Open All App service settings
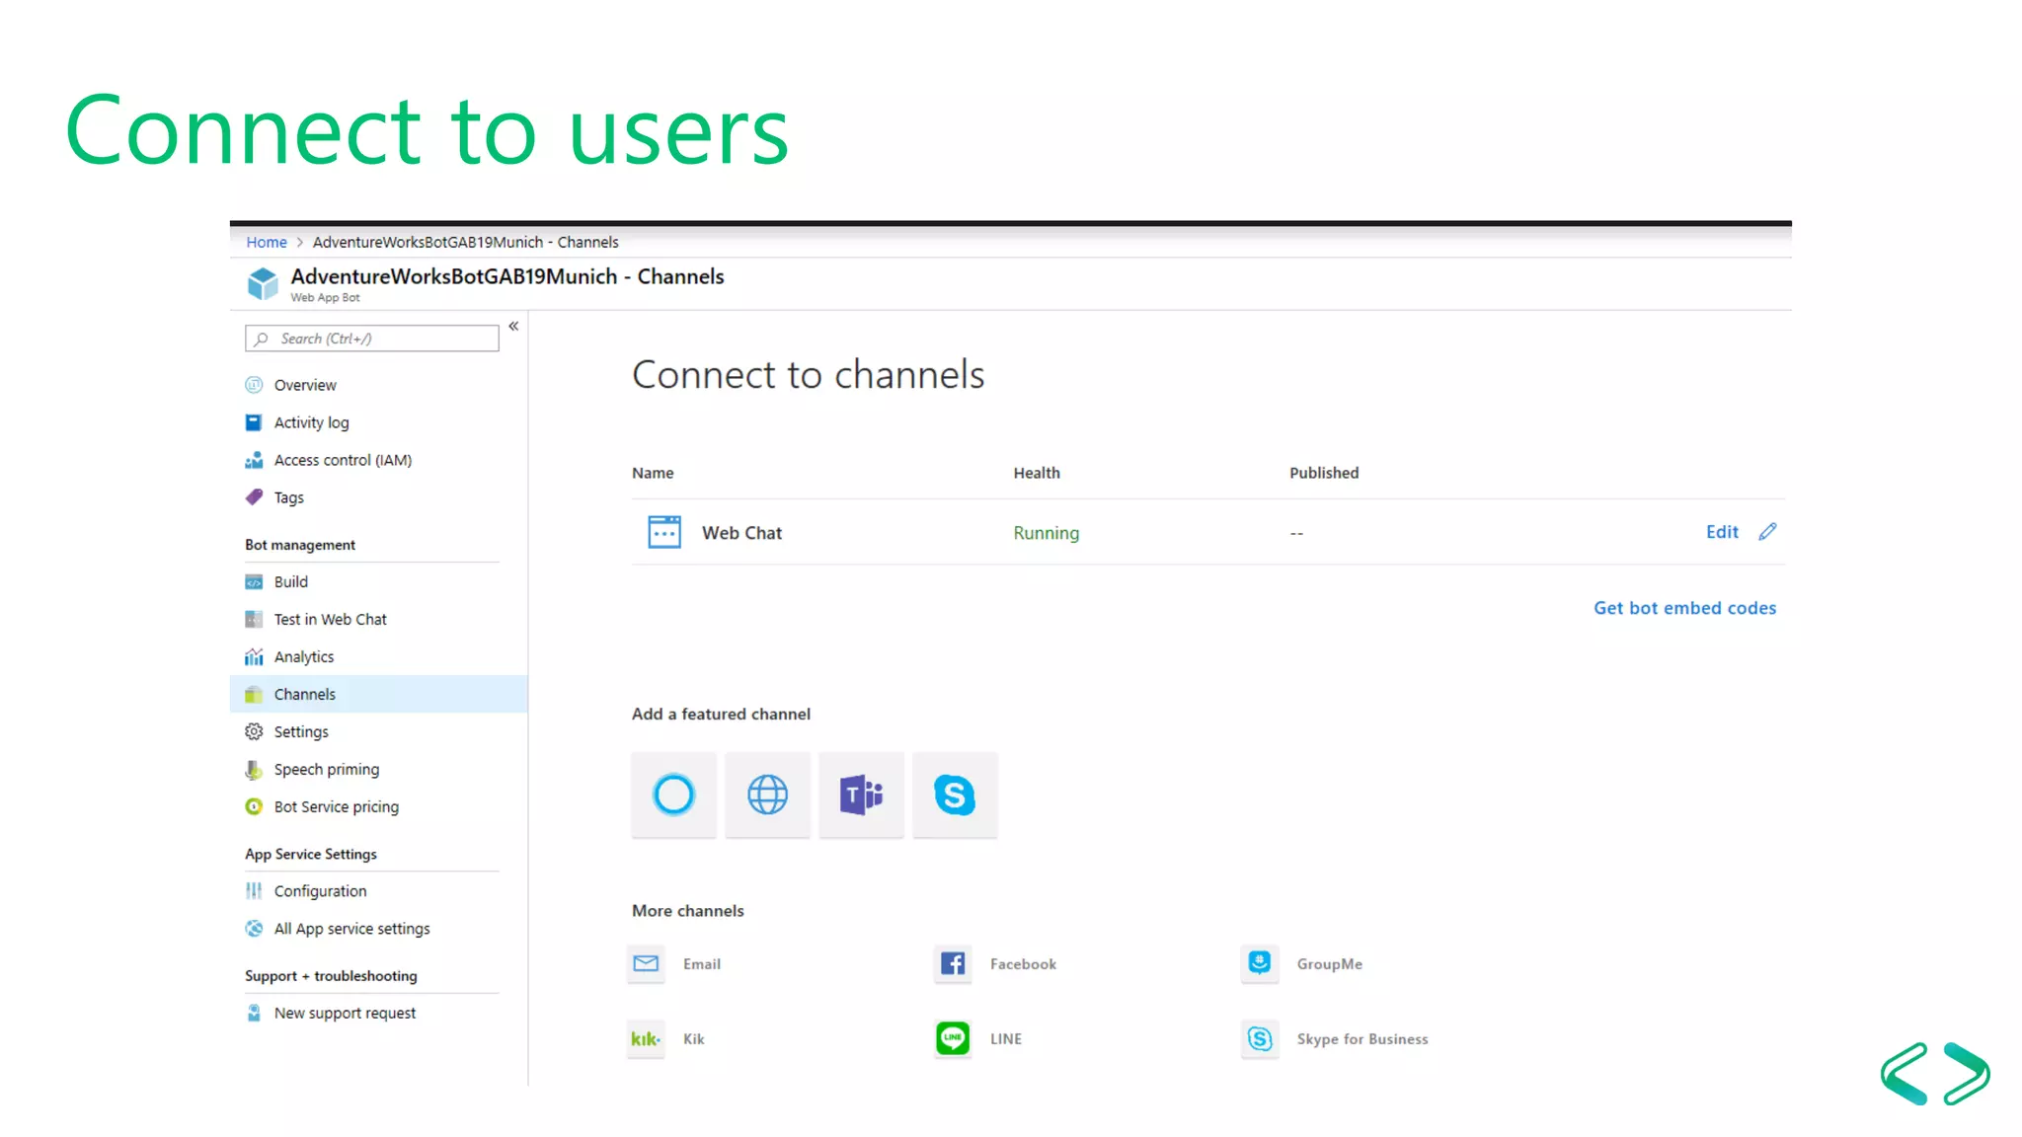This screenshot has width=2022, height=1137. [x=351, y=929]
